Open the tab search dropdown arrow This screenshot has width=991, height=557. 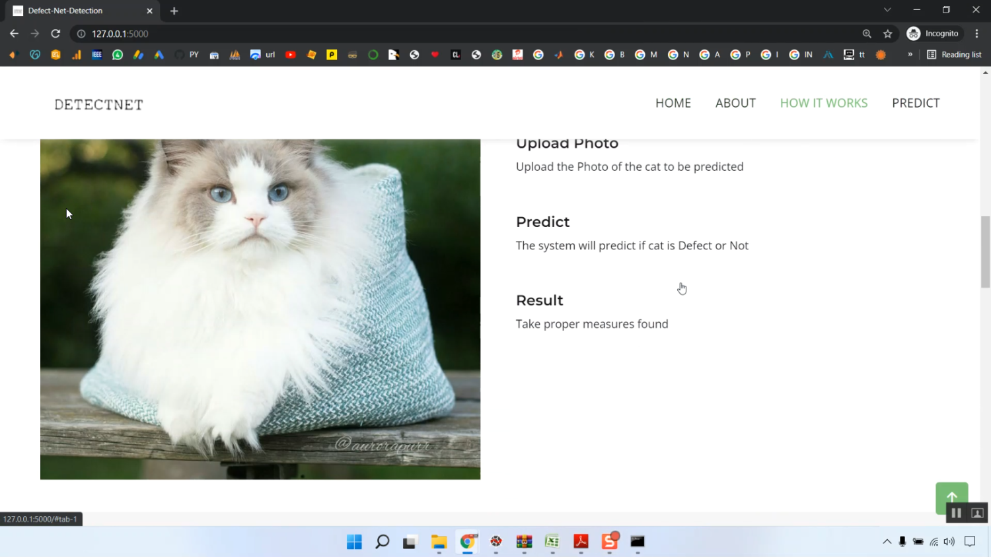pyautogui.click(x=887, y=10)
